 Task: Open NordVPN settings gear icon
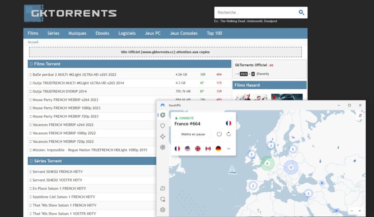[162, 210]
